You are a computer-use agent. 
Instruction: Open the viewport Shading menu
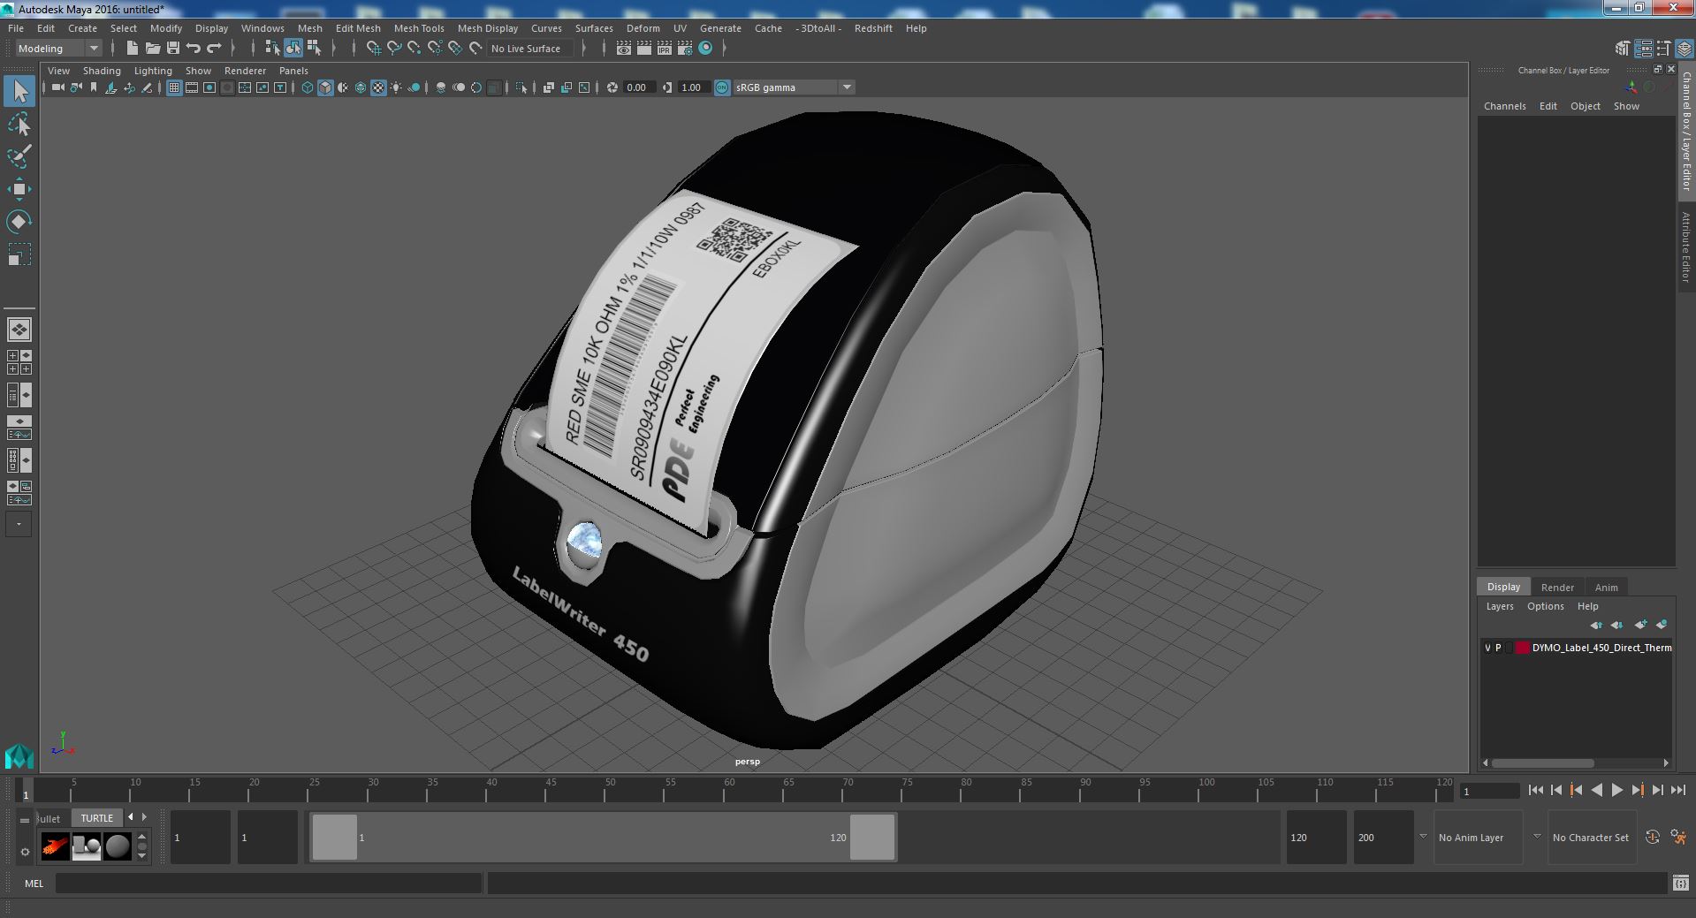[x=102, y=71]
